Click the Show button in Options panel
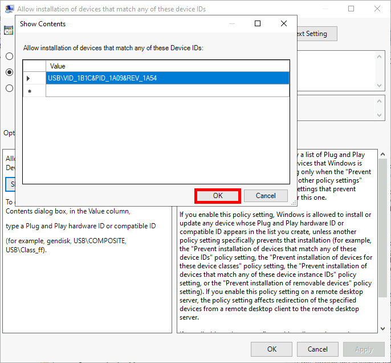The image size is (391, 363). (10, 184)
